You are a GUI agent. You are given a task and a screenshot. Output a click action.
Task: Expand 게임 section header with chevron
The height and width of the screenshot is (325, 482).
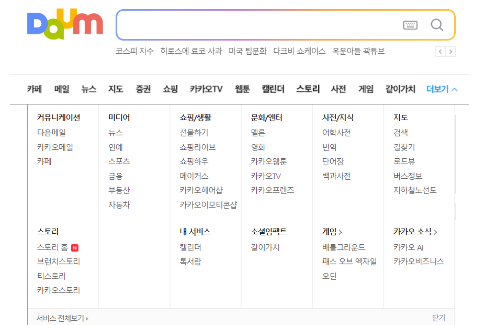point(332,232)
